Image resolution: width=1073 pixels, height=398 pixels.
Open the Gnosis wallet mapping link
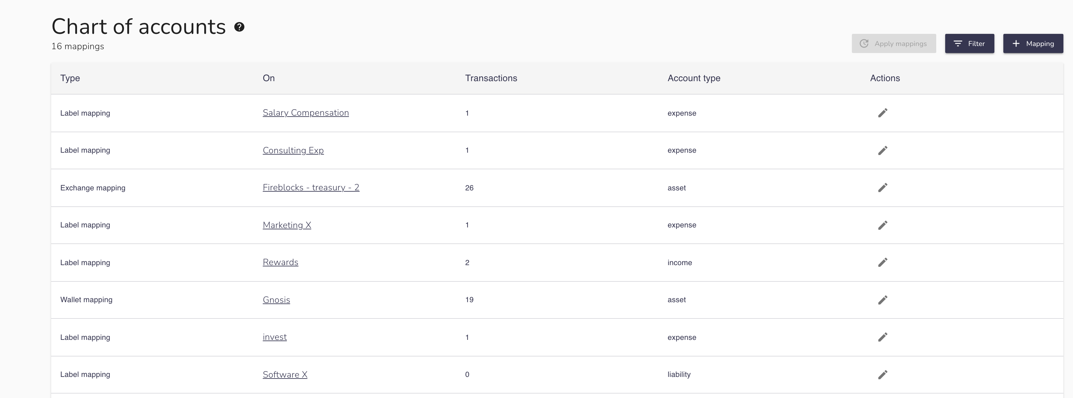click(x=276, y=299)
